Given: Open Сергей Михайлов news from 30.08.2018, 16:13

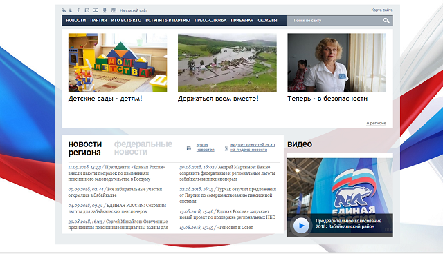Looking at the screenshot, I should tap(118, 224).
